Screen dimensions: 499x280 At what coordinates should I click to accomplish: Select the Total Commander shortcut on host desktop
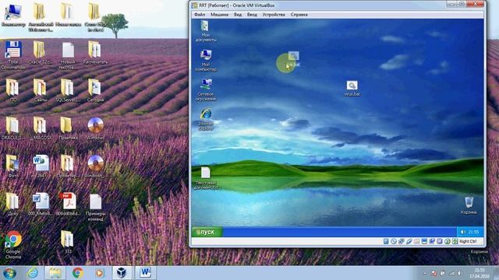(13, 55)
